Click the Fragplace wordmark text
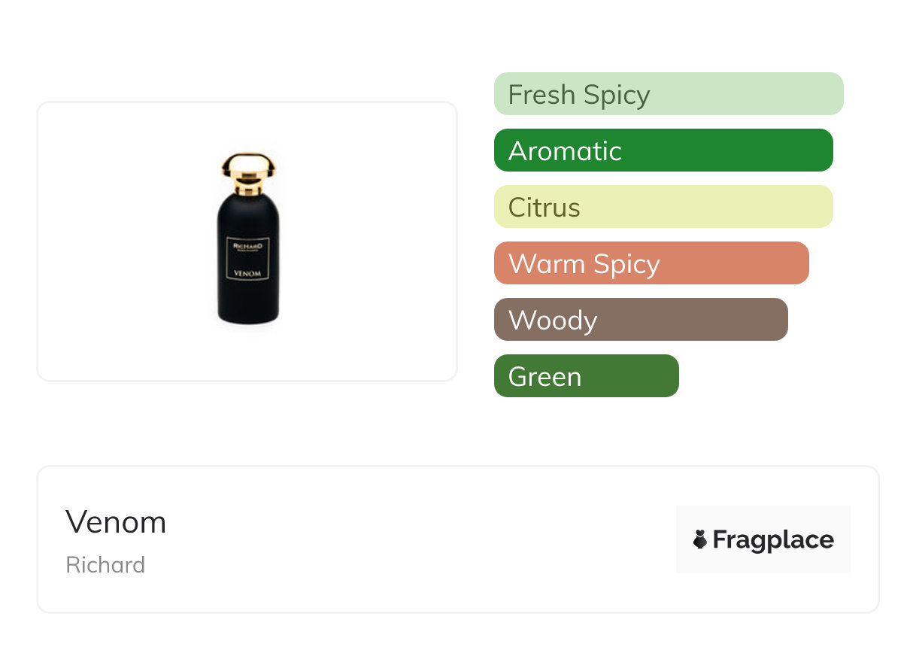Image resolution: width=916 pixels, height=650 pixels. tap(773, 540)
